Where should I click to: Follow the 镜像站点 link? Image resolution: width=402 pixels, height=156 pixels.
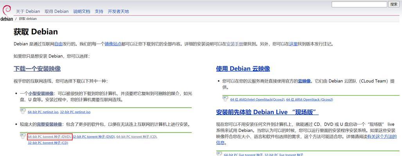[x=113, y=44]
